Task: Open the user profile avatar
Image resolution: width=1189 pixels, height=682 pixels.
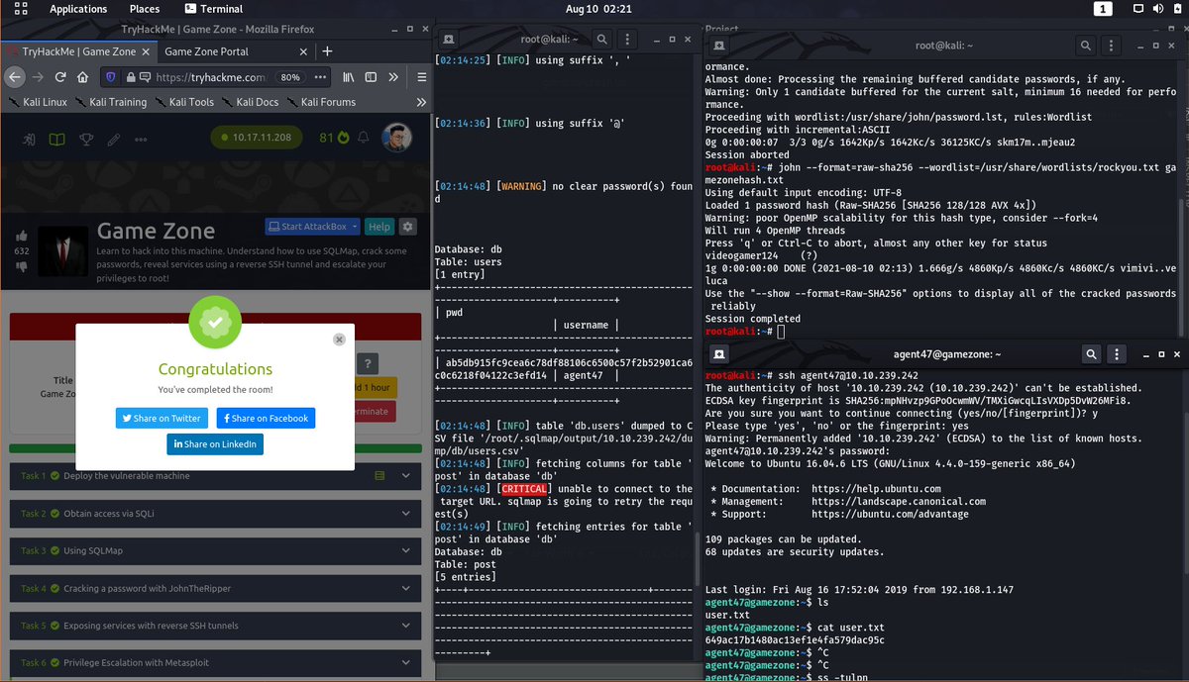Action: click(396, 138)
